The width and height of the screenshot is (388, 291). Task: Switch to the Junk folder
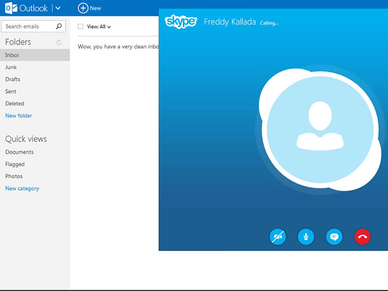click(11, 67)
